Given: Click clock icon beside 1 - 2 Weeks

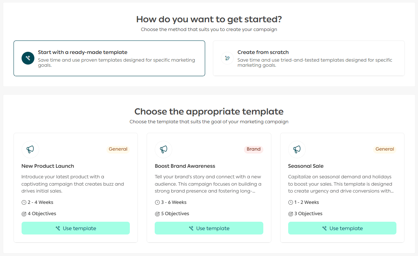Looking at the screenshot, I should click(291, 202).
